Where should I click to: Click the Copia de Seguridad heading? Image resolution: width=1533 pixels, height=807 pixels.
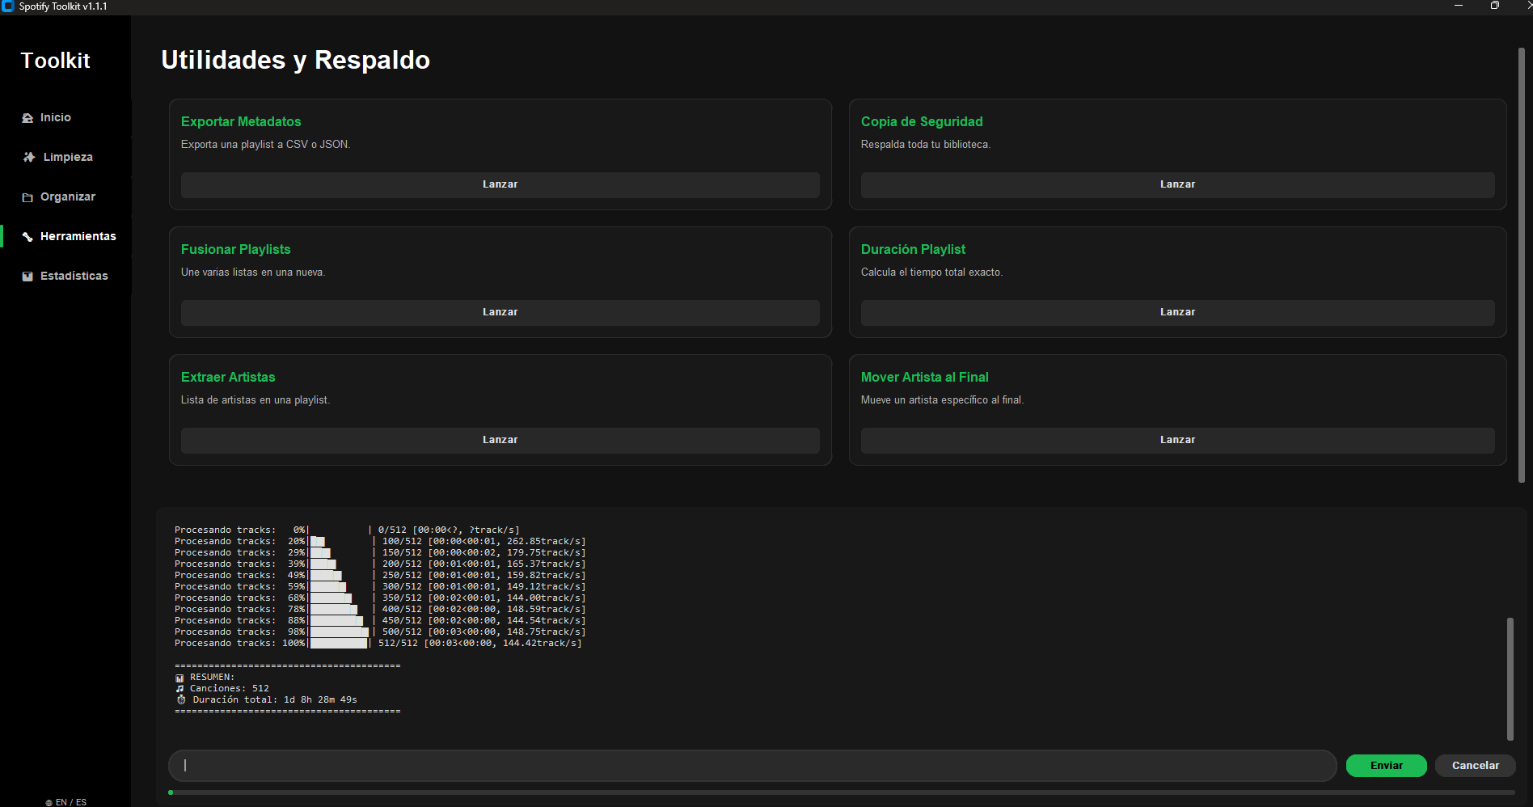tap(922, 122)
